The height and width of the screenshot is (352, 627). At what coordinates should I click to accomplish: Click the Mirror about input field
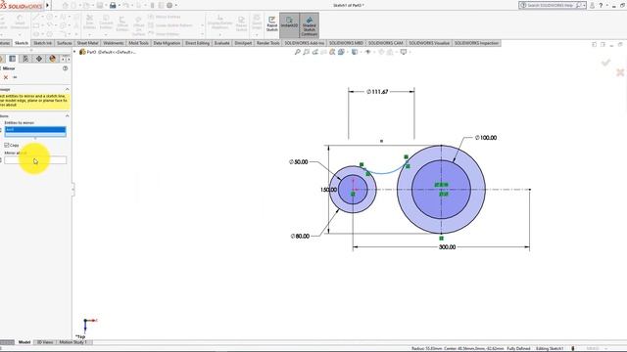(x=35, y=160)
